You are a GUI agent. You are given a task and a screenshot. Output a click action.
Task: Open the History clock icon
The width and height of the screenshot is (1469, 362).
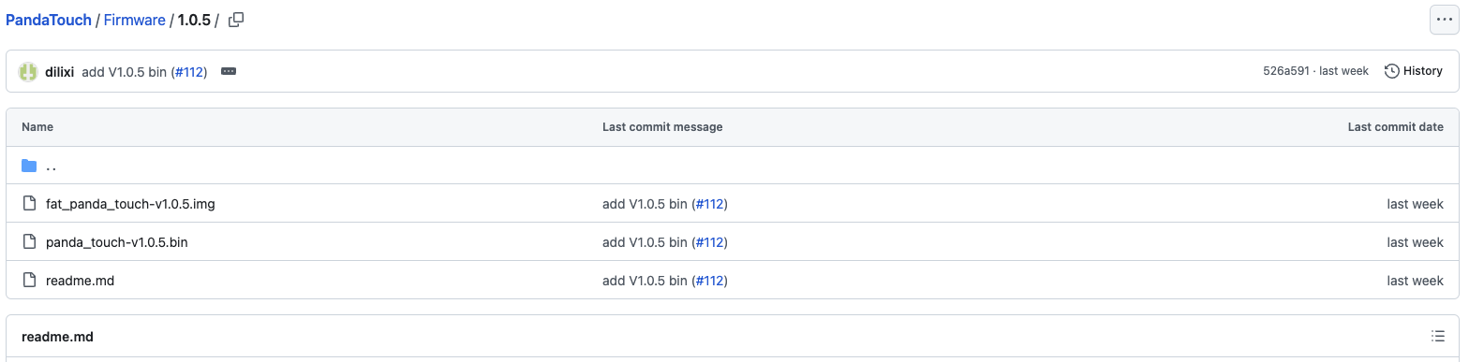[x=1392, y=71]
